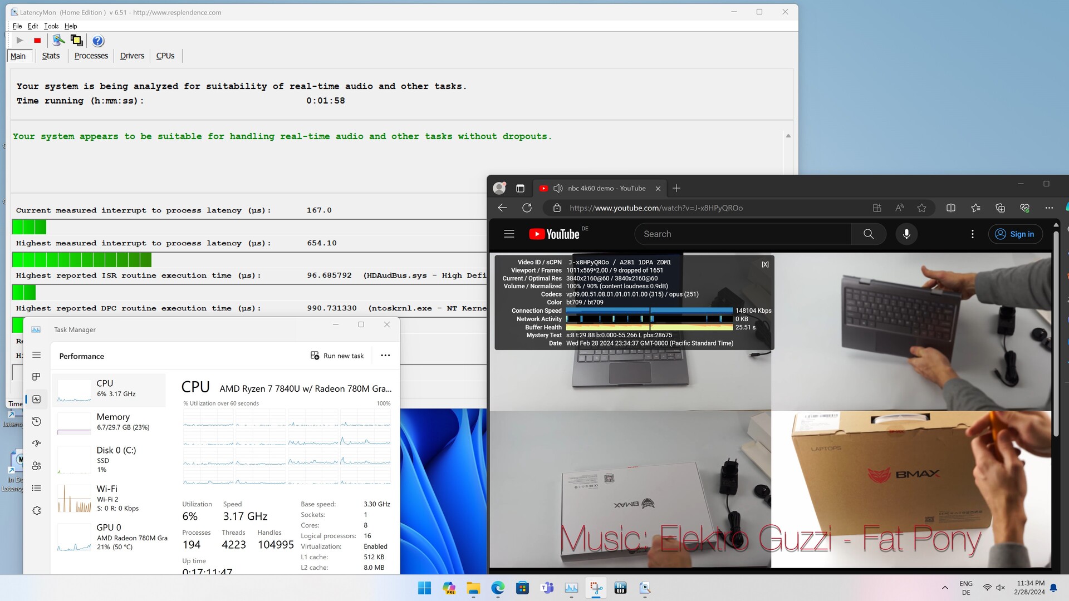Stop the LatencyMon monitor with red square
The width and height of the screenshot is (1069, 601).
pos(37,41)
